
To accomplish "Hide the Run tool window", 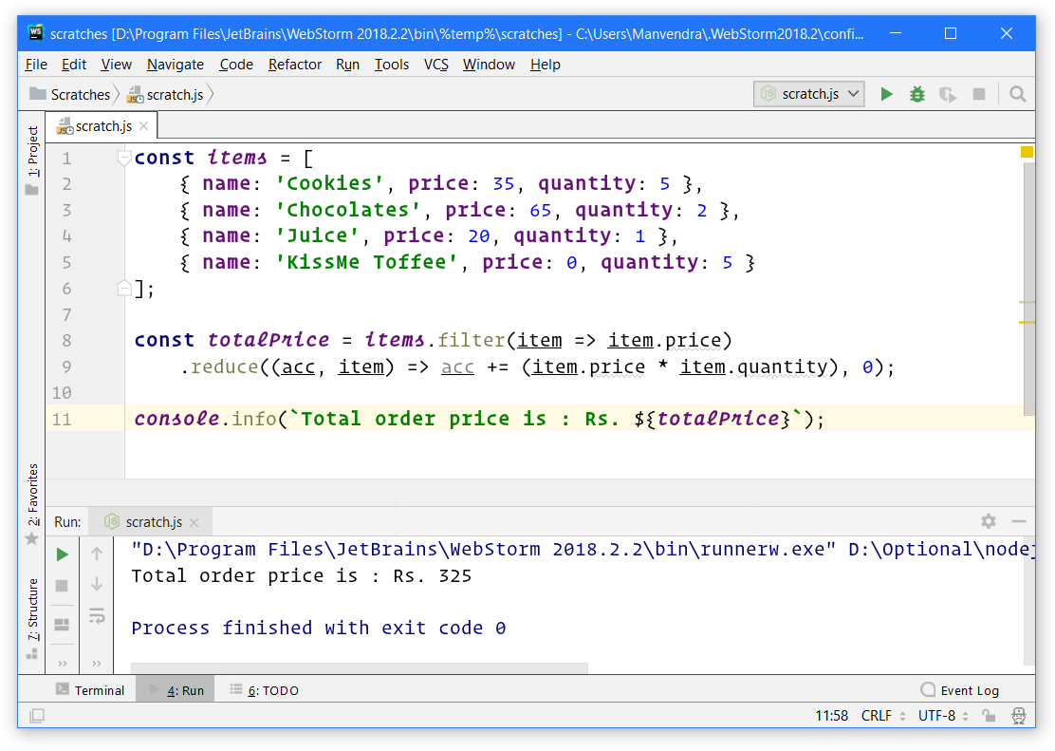I will 1019,521.
